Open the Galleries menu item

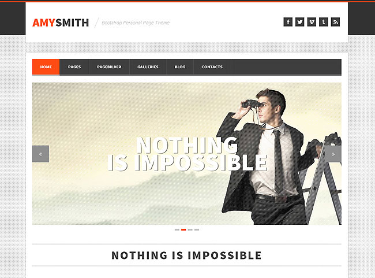tap(148, 67)
